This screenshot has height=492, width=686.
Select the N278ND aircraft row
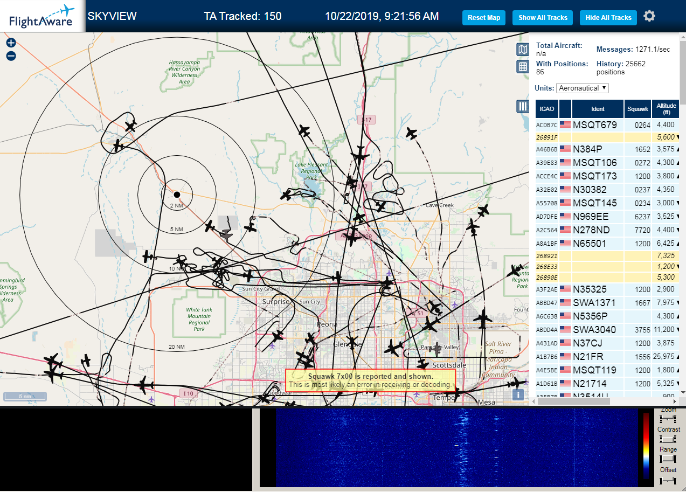click(x=607, y=230)
